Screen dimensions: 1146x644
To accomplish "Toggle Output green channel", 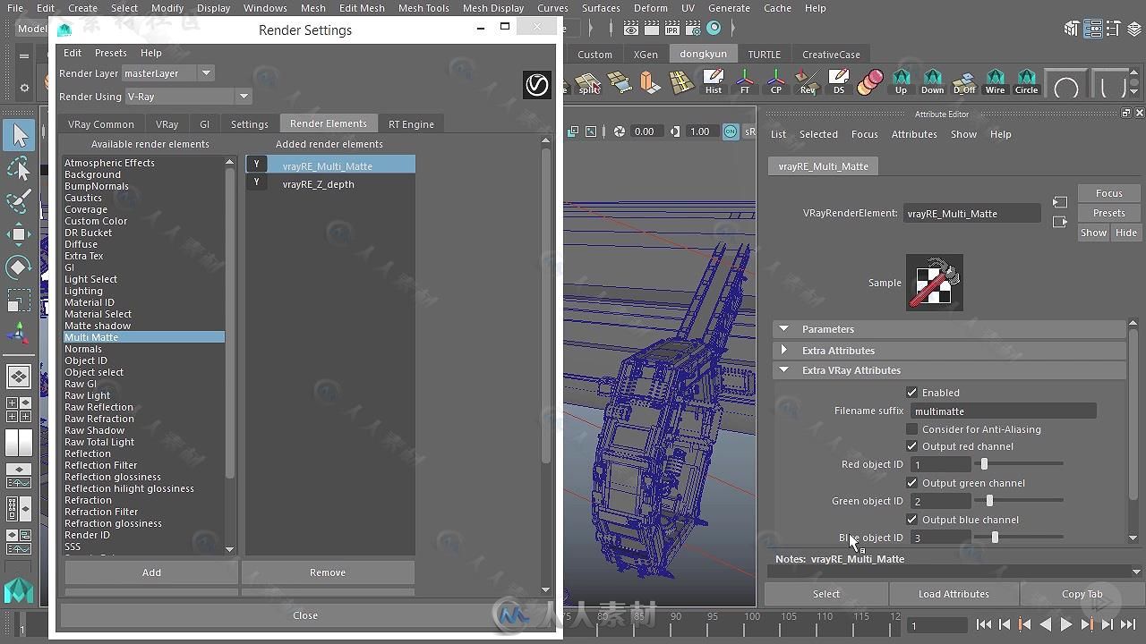I will pyautogui.click(x=911, y=483).
